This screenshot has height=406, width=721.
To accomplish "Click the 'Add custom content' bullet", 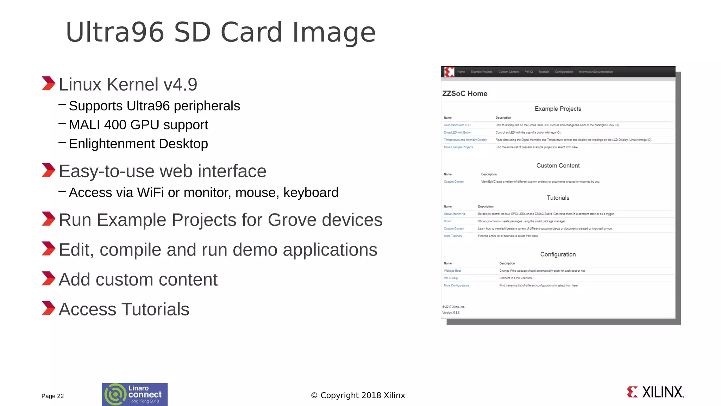I will [x=138, y=280].
